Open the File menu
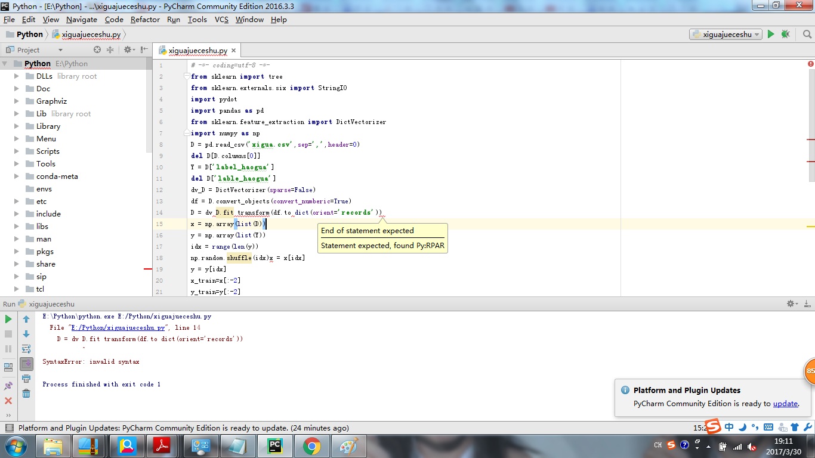Screen dimensions: 815x458 (x=9, y=19)
